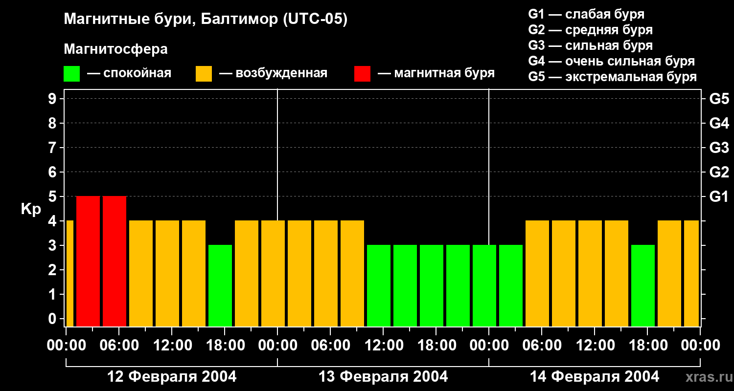Click the Kp axis label on left
This screenshot has height=391, width=734.
[x=31, y=209]
